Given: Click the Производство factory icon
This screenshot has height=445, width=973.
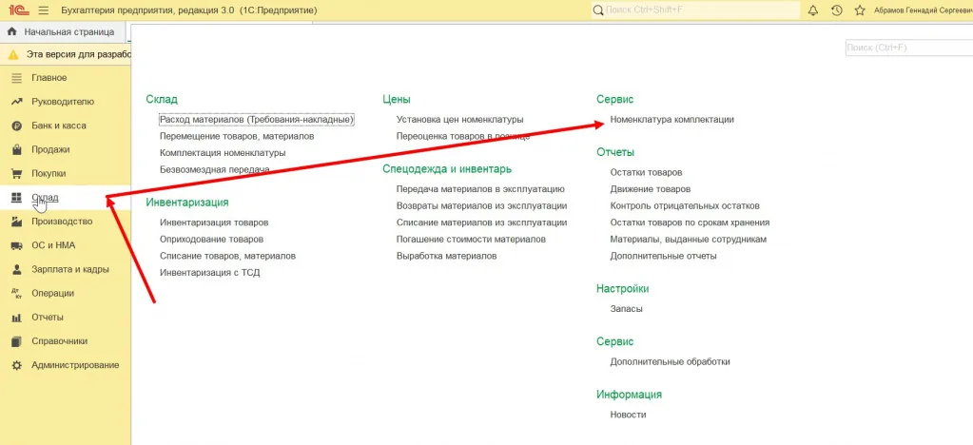Looking at the screenshot, I should 17,222.
